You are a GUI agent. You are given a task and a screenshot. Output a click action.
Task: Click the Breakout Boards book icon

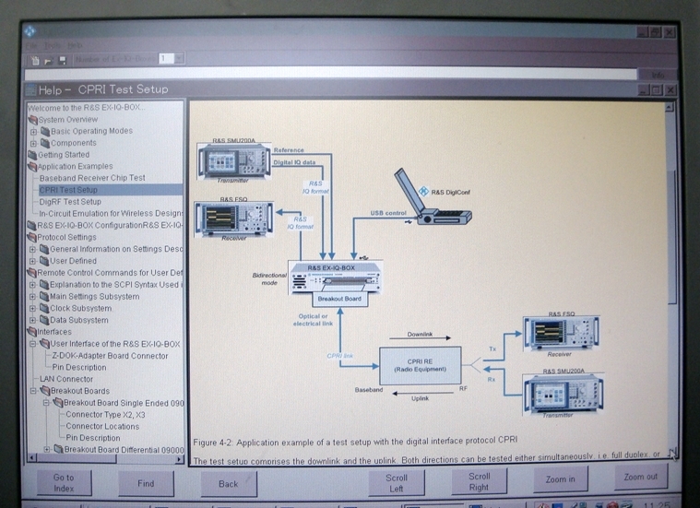(44, 391)
